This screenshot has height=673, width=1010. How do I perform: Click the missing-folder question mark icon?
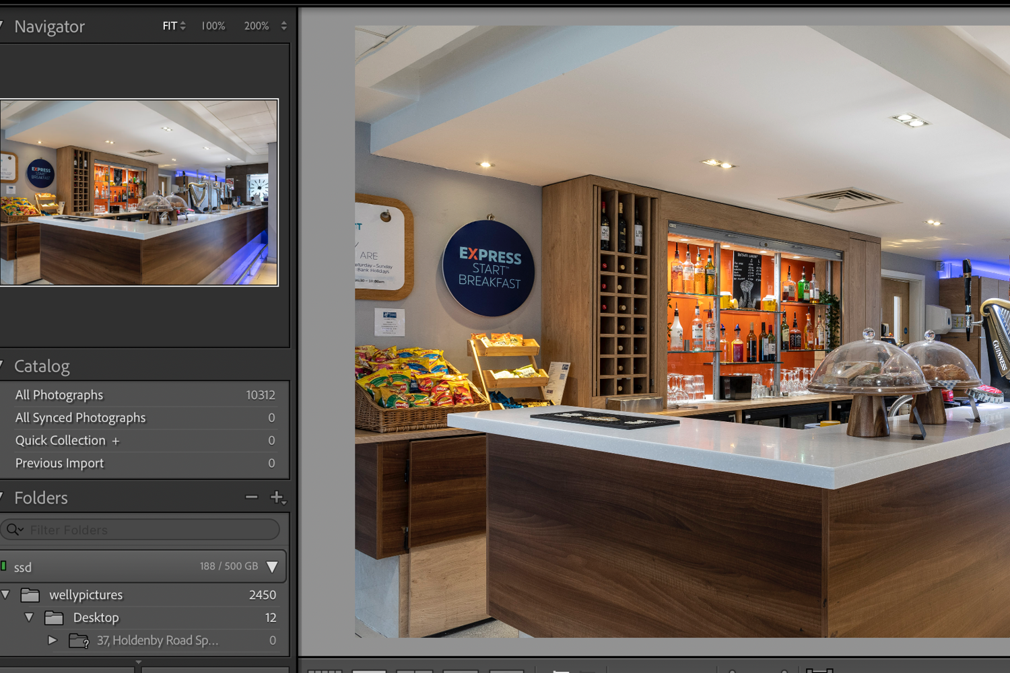click(79, 641)
